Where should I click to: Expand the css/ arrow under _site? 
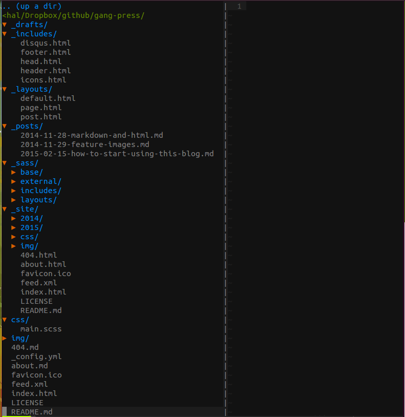point(13,237)
